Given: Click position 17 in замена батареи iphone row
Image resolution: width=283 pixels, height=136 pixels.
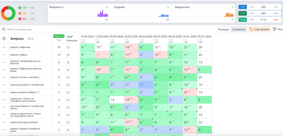Looking at the screenshot, I should pos(127,122).
